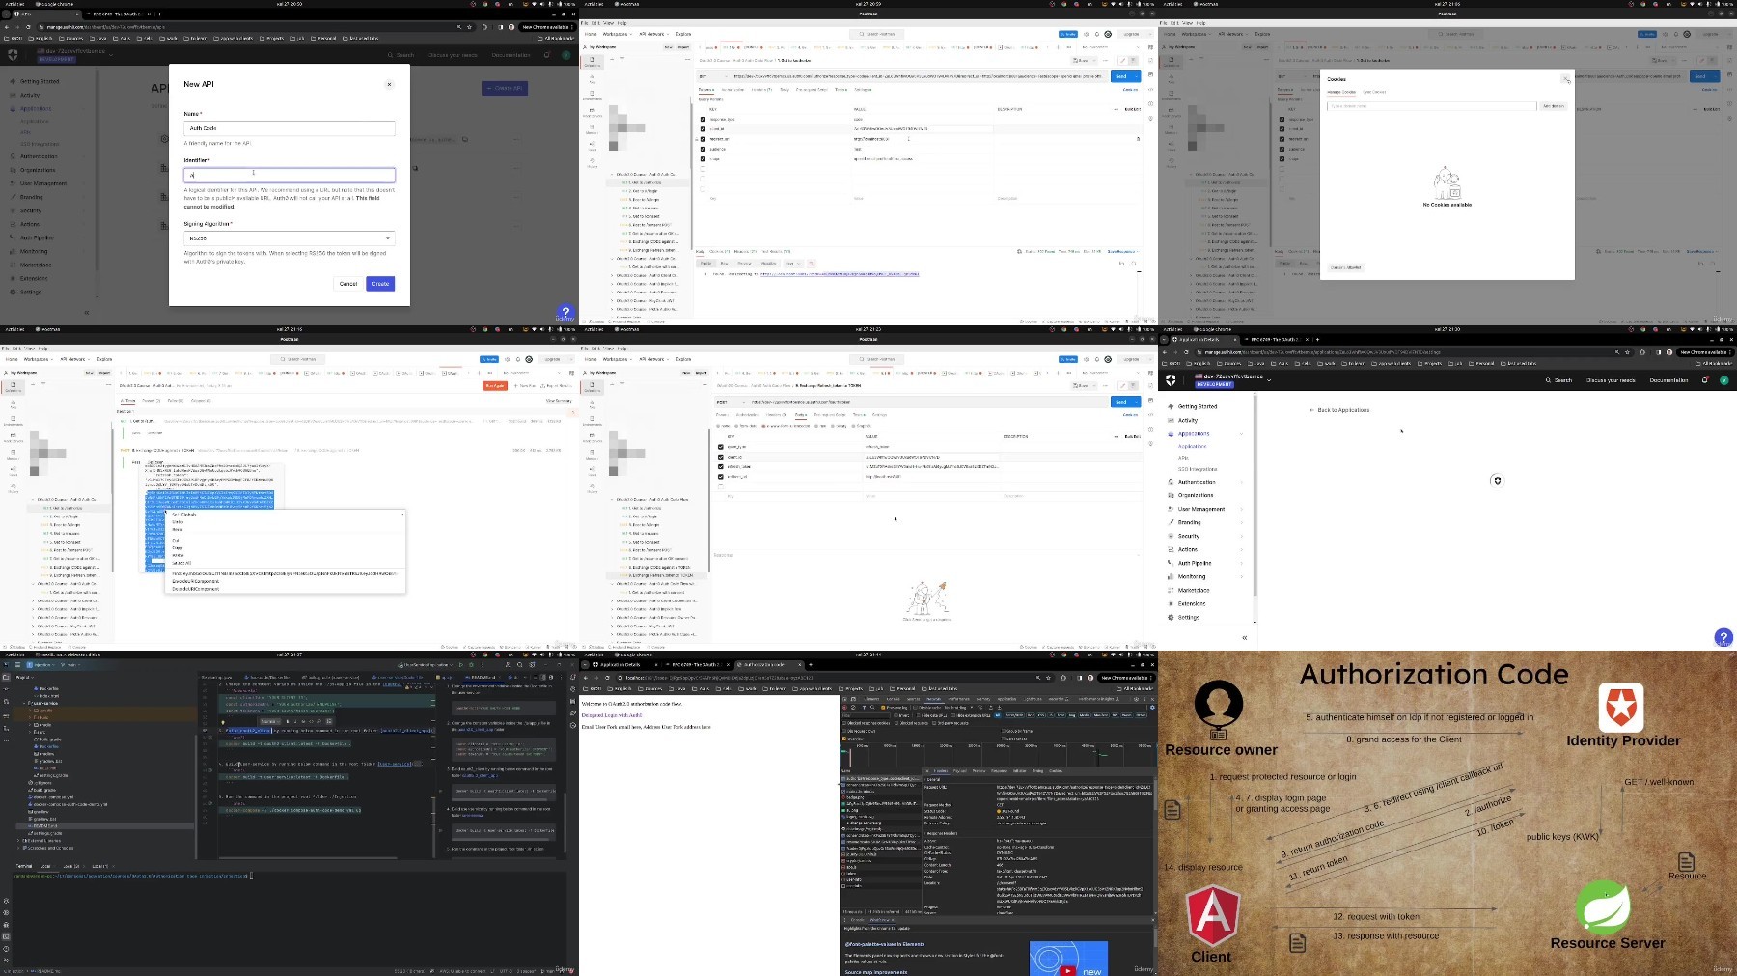The image size is (1737, 976).
Task: Close the New API dialog with X
Action: click(x=389, y=84)
